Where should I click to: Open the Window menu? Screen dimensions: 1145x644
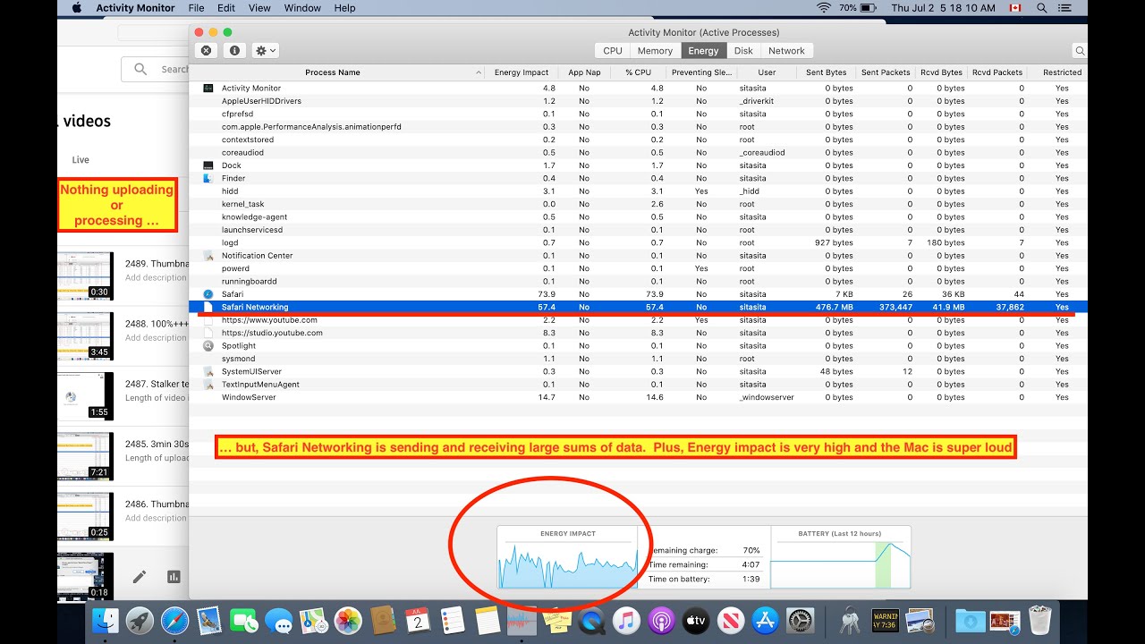[302, 8]
